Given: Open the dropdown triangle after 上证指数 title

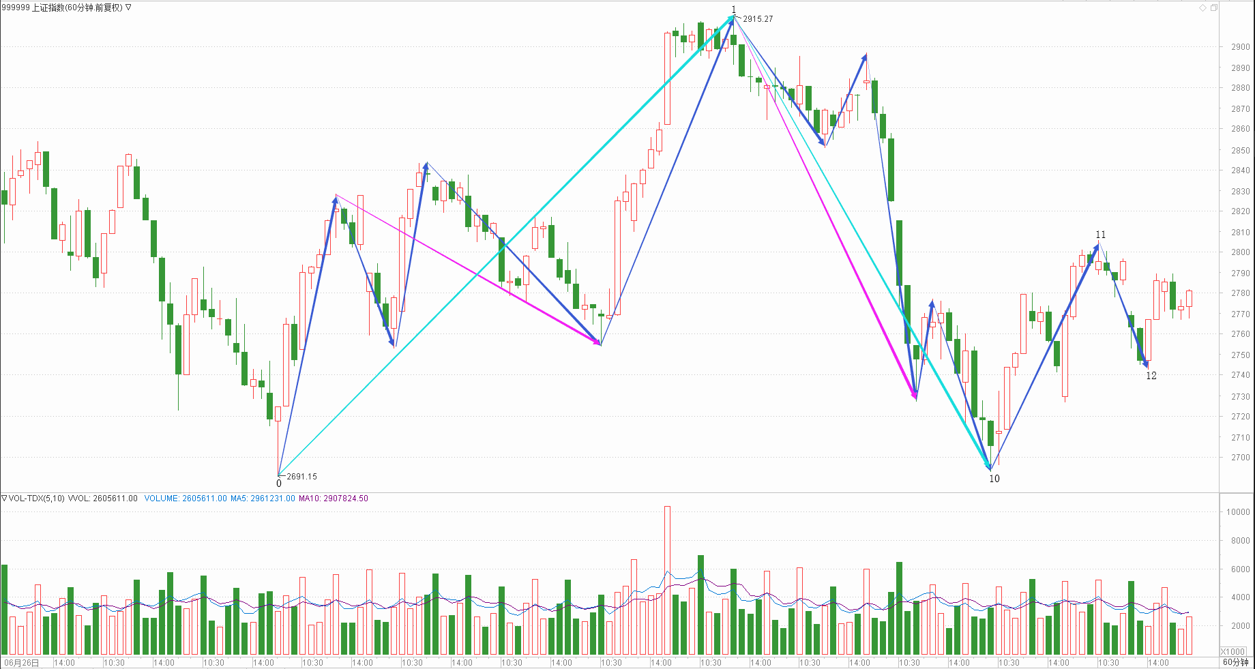Looking at the screenshot, I should click(128, 8).
